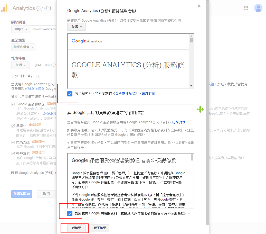Uncheck the 技術支援 checkbox
Image resolution: width=266 pixels, height=234 pixels.
click(13, 142)
